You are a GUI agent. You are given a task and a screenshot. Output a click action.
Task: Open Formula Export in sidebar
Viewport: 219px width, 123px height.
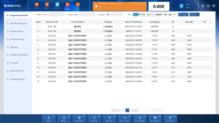click(17, 79)
